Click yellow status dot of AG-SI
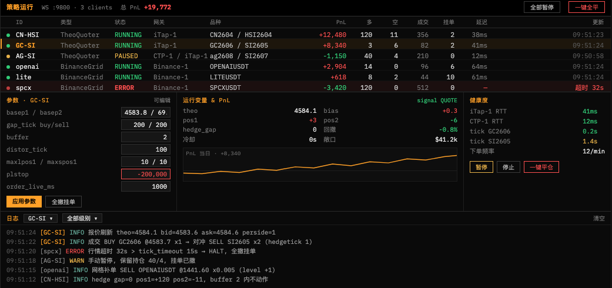The image size is (612, 288). point(8,56)
